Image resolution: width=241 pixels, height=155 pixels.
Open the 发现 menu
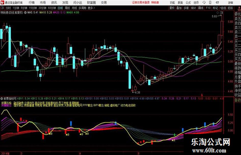pos(65,3)
